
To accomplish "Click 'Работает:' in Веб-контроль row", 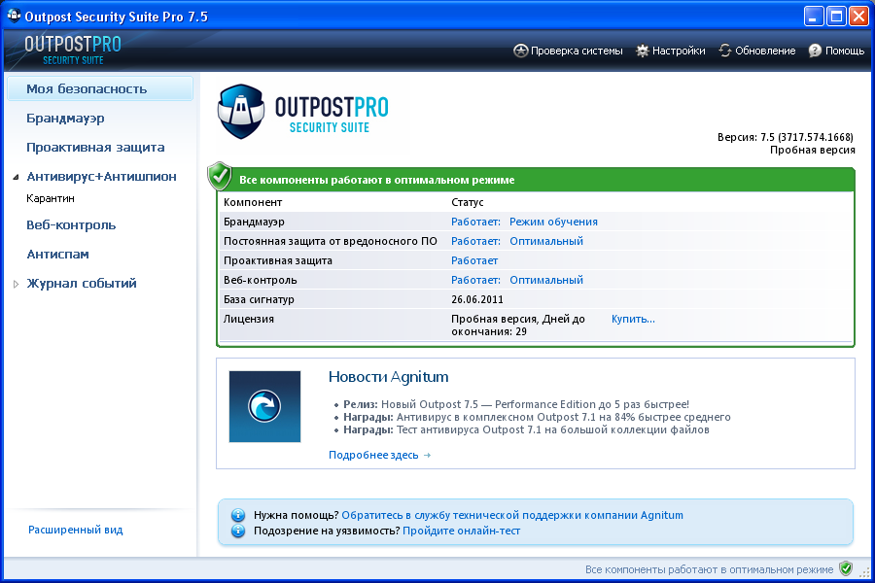I will click(475, 280).
